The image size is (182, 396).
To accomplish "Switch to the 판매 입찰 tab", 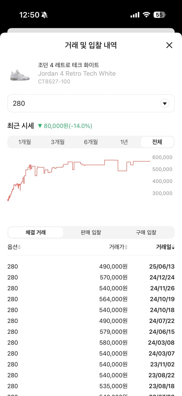I will 91,232.
